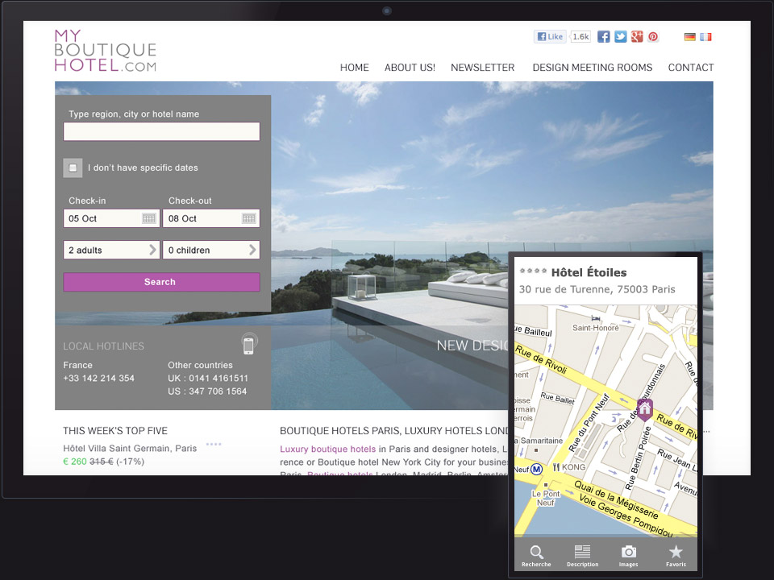Open the Newsletter menu item
774x580 pixels.
pos(482,68)
